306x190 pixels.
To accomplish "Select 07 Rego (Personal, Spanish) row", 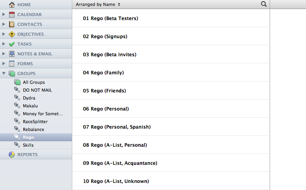I will (171, 127).
